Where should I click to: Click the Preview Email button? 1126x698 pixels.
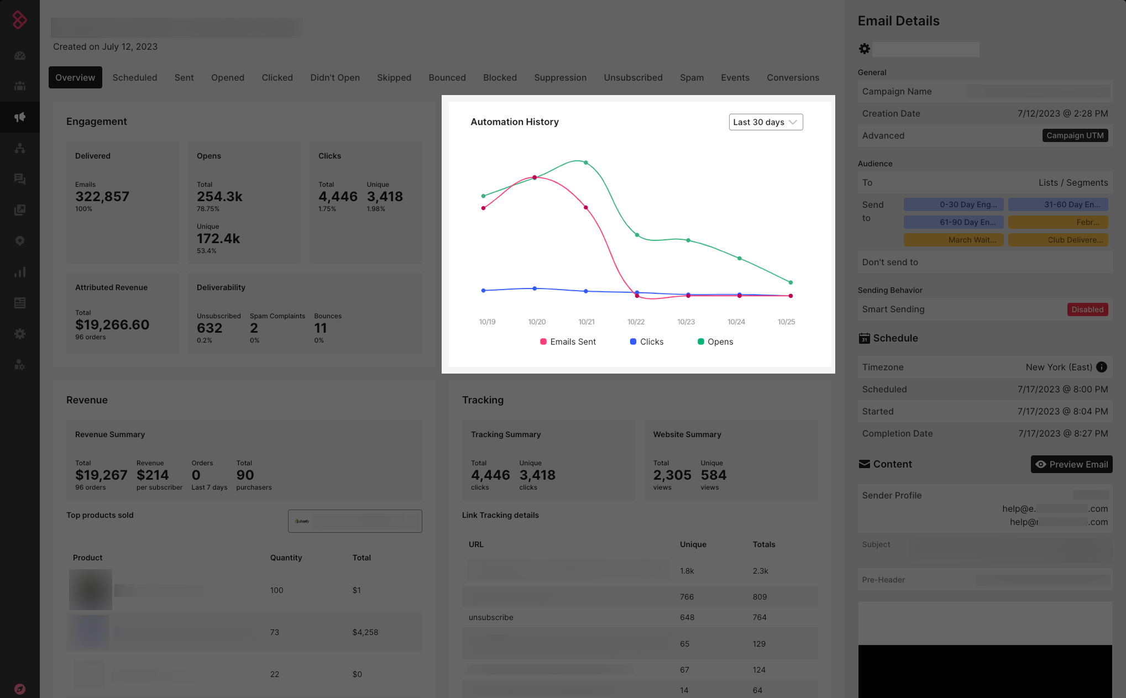[1071, 464]
